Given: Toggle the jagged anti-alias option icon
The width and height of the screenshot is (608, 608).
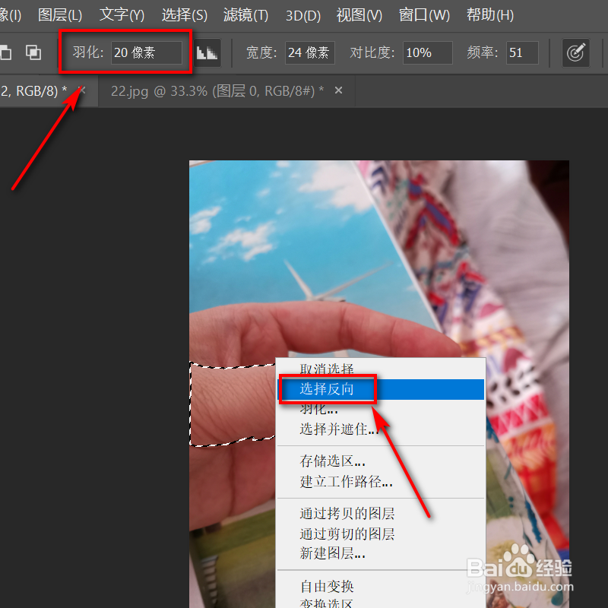Looking at the screenshot, I should coord(206,52).
